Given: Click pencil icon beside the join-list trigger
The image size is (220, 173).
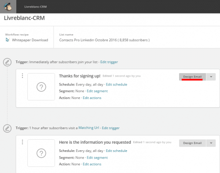Looking at the screenshot, I should point(7,62).
